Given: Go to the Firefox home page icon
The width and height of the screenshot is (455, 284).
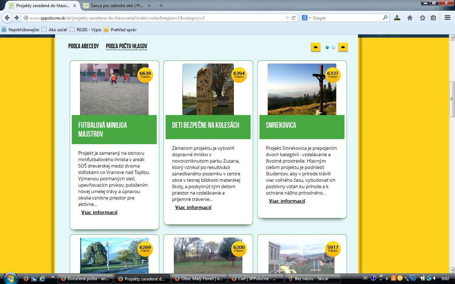Looking at the screenshot, I should 410,18.
